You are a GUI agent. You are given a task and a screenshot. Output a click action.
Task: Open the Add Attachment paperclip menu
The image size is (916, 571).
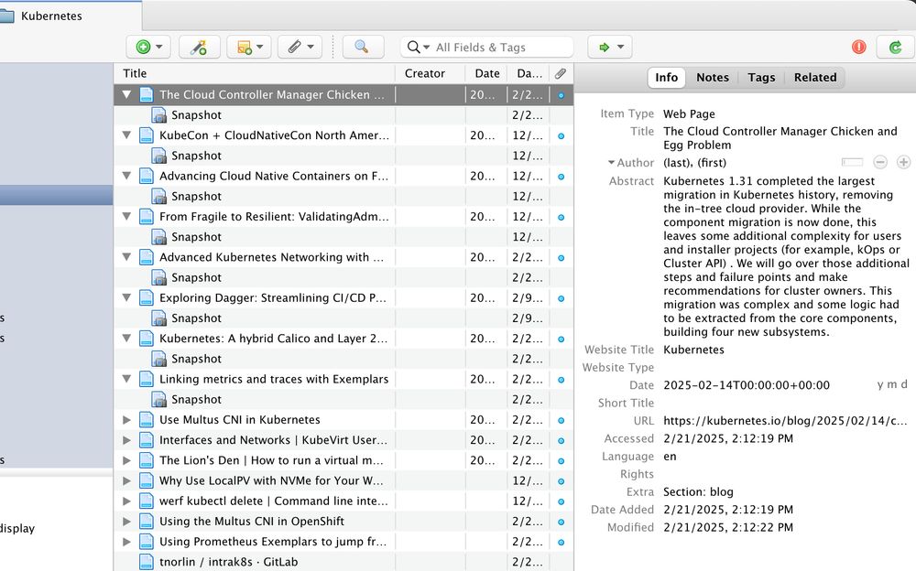click(x=300, y=48)
